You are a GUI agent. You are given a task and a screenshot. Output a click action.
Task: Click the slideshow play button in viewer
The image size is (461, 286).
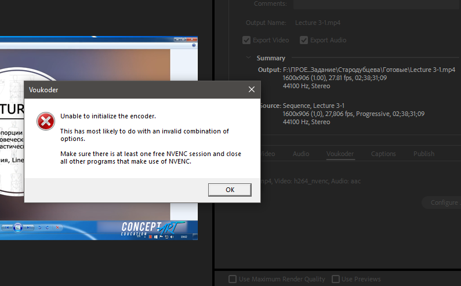17,227
